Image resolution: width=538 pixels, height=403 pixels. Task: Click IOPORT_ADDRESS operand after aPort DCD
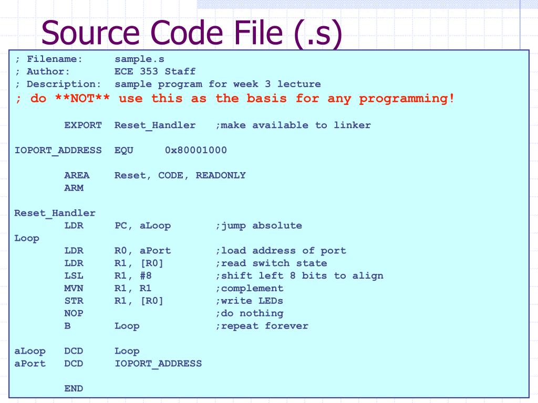158,364
